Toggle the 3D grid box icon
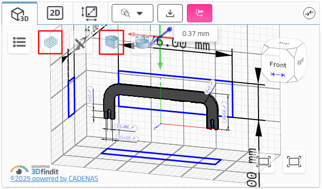The height and width of the screenshot is (189, 322). pos(50,42)
